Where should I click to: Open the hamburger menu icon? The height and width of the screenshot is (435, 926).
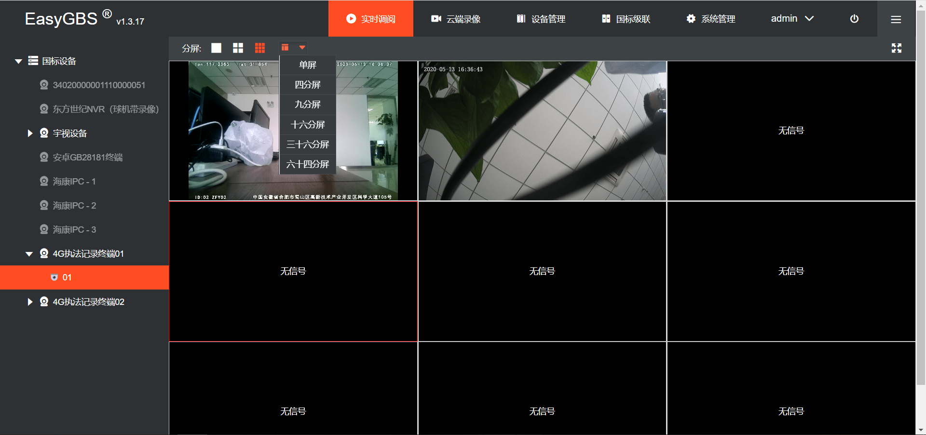[896, 20]
